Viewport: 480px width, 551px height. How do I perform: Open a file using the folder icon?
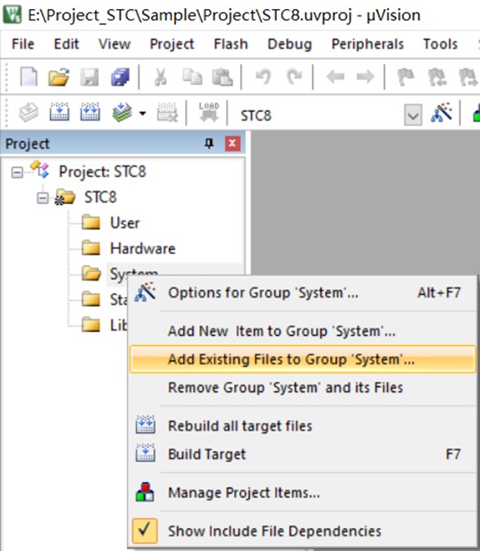[59, 76]
